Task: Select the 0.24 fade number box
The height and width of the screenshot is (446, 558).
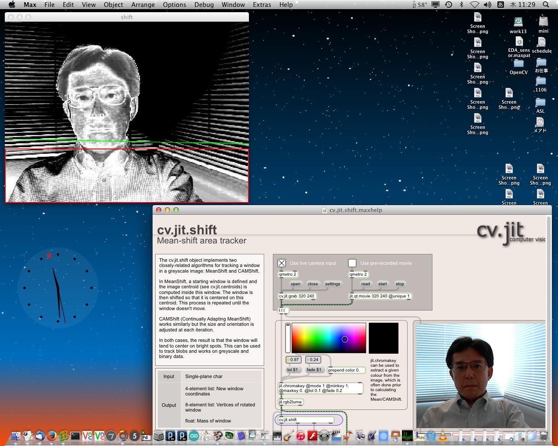Action: (x=313, y=360)
